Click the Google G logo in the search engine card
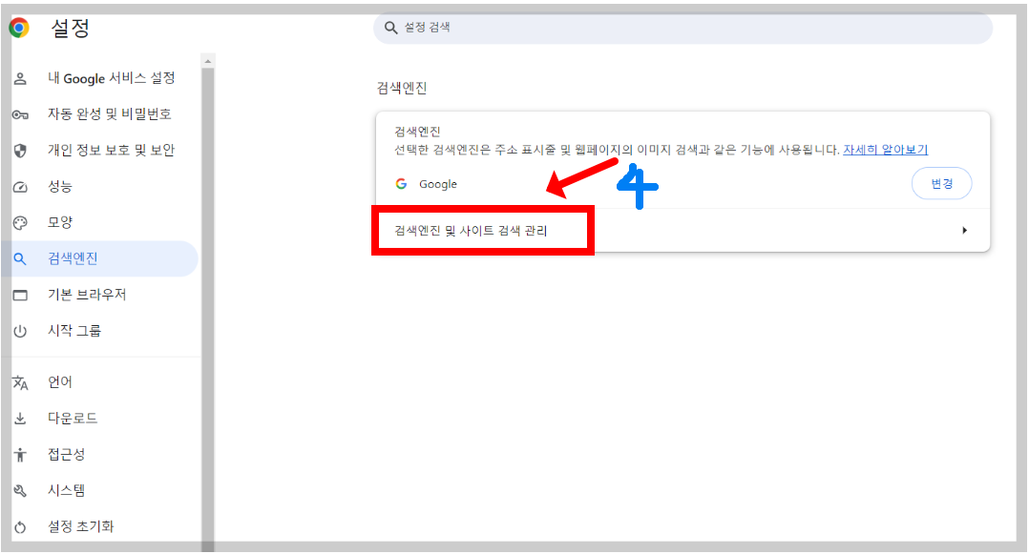Screen dimensions: 1029x554 402,183
